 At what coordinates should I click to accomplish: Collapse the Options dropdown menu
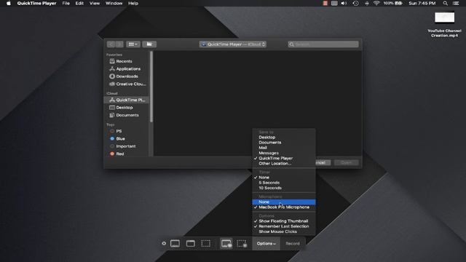(x=266, y=244)
